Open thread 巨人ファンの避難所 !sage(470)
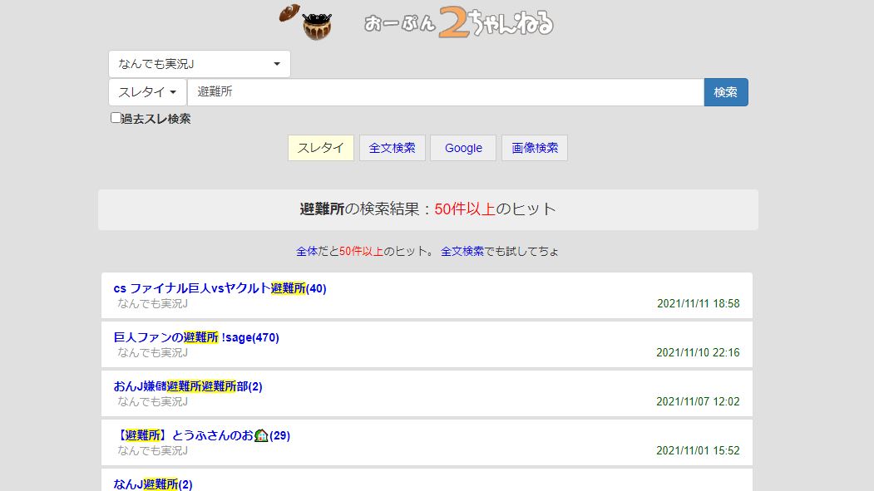Screen dimensions: 874x491 [196, 337]
